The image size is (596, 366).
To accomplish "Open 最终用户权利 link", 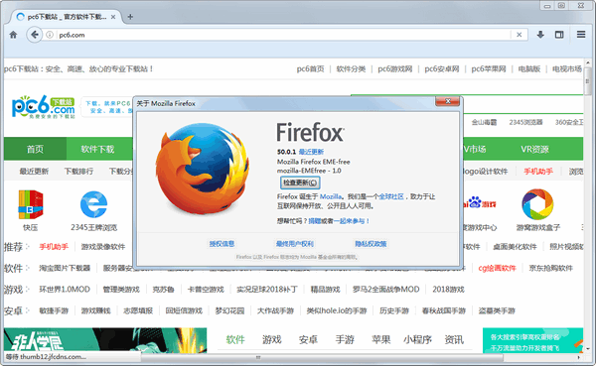I will (295, 244).
